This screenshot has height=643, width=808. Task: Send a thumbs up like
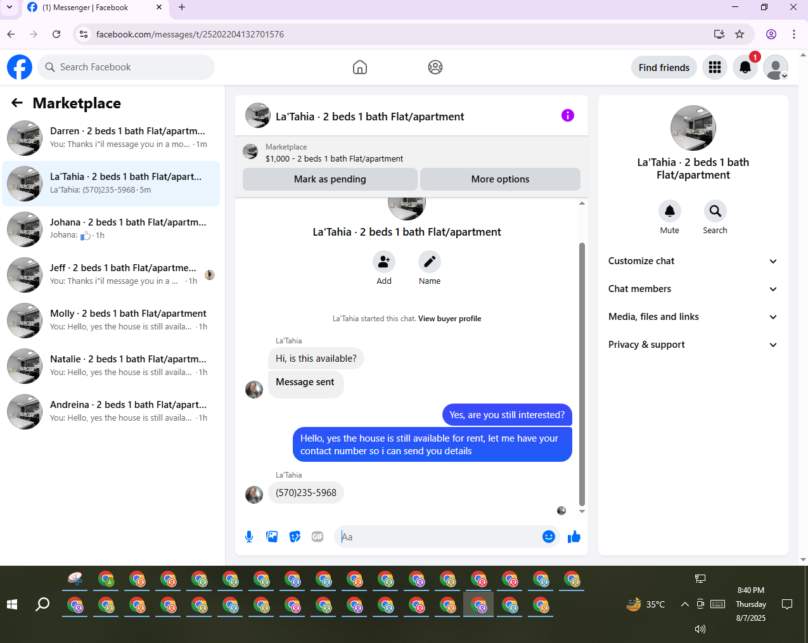point(574,537)
